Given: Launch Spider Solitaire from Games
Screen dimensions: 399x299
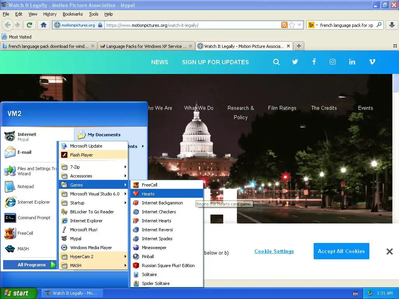Looking at the screenshot, I should [x=167, y=283].
